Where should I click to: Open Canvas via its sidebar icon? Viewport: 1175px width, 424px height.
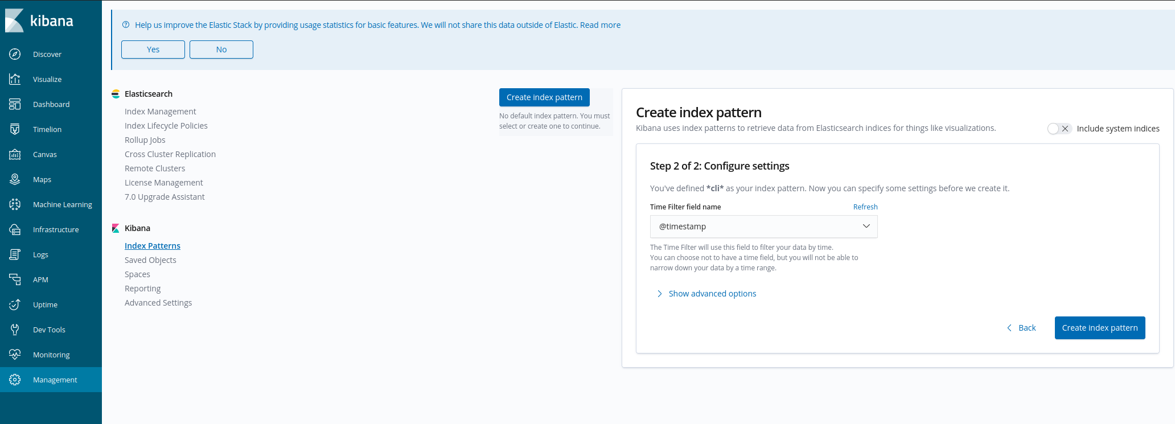click(x=15, y=154)
